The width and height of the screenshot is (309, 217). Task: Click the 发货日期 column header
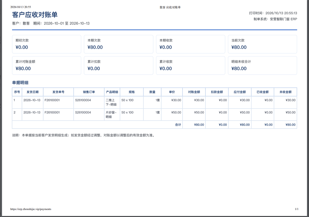click(x=33, y=92)
